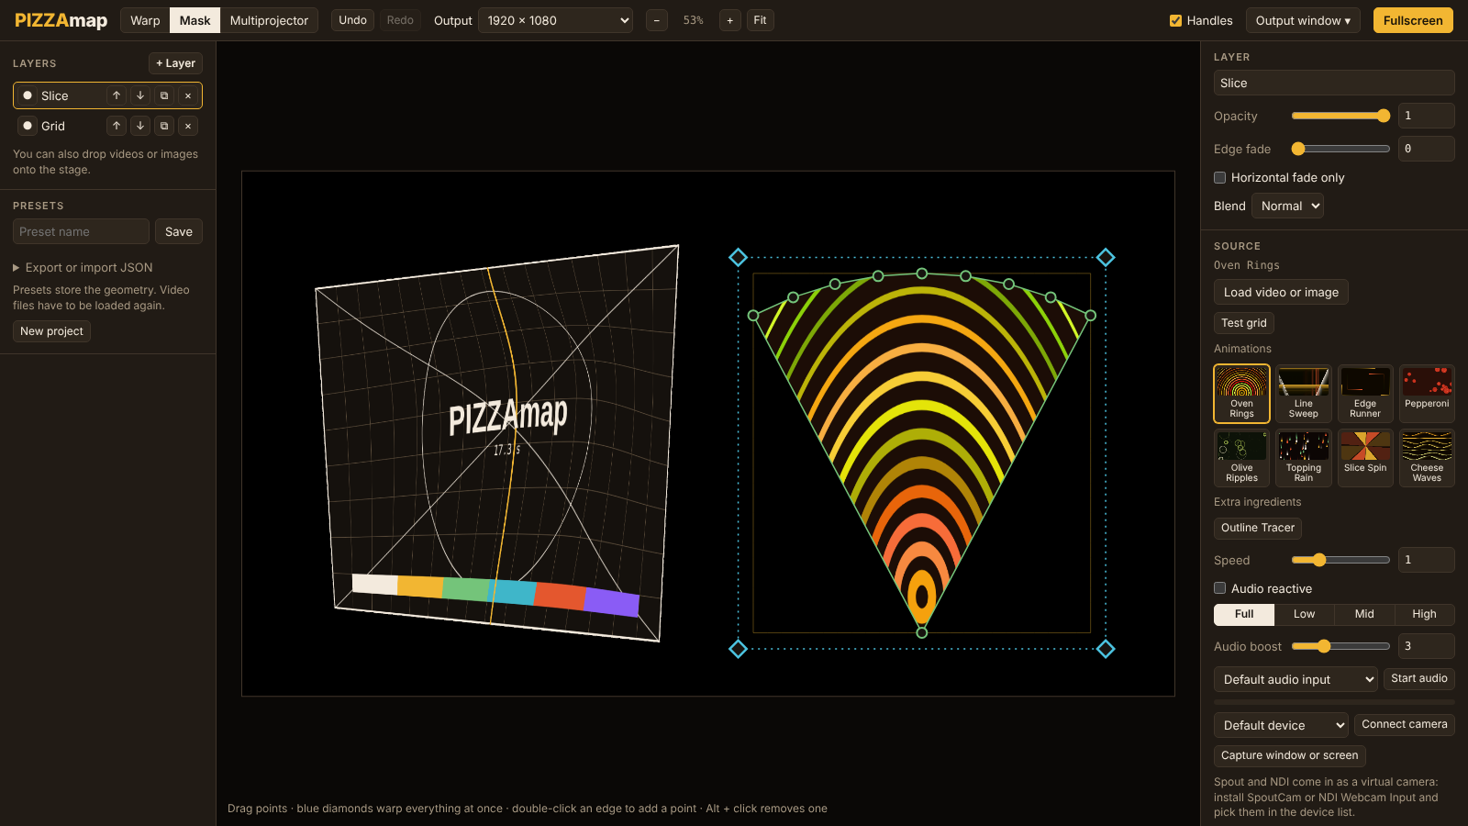Duplicate the Grid layer
Viewport: 1468px width, 826px height.
pyautogui.click(x=164, y=126)
